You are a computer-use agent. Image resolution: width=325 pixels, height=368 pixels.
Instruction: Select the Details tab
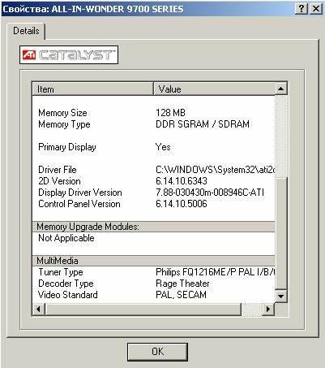tap(26, 31)
